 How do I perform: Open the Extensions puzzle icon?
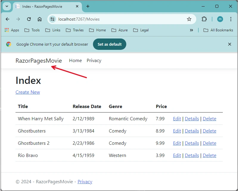pos(204,19)
